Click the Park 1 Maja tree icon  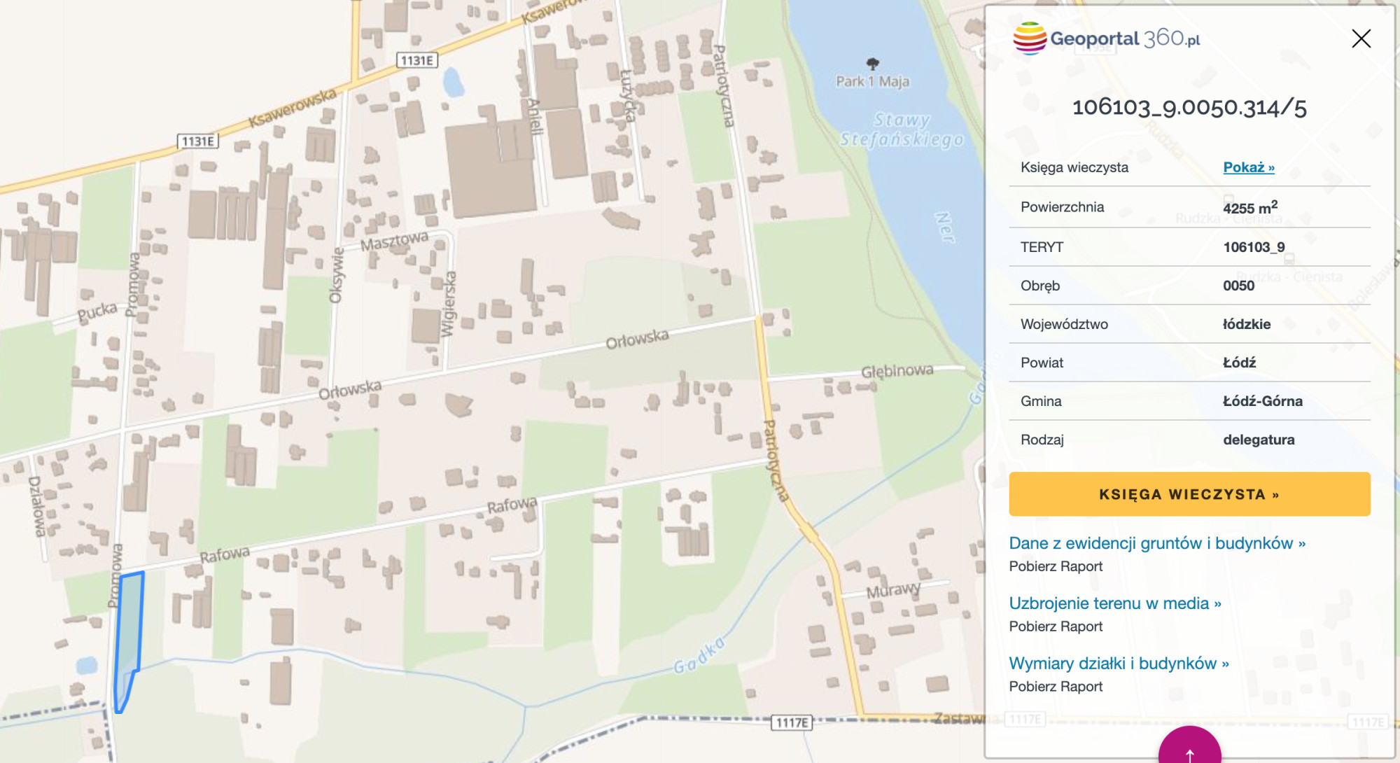(x=872, y=64)
